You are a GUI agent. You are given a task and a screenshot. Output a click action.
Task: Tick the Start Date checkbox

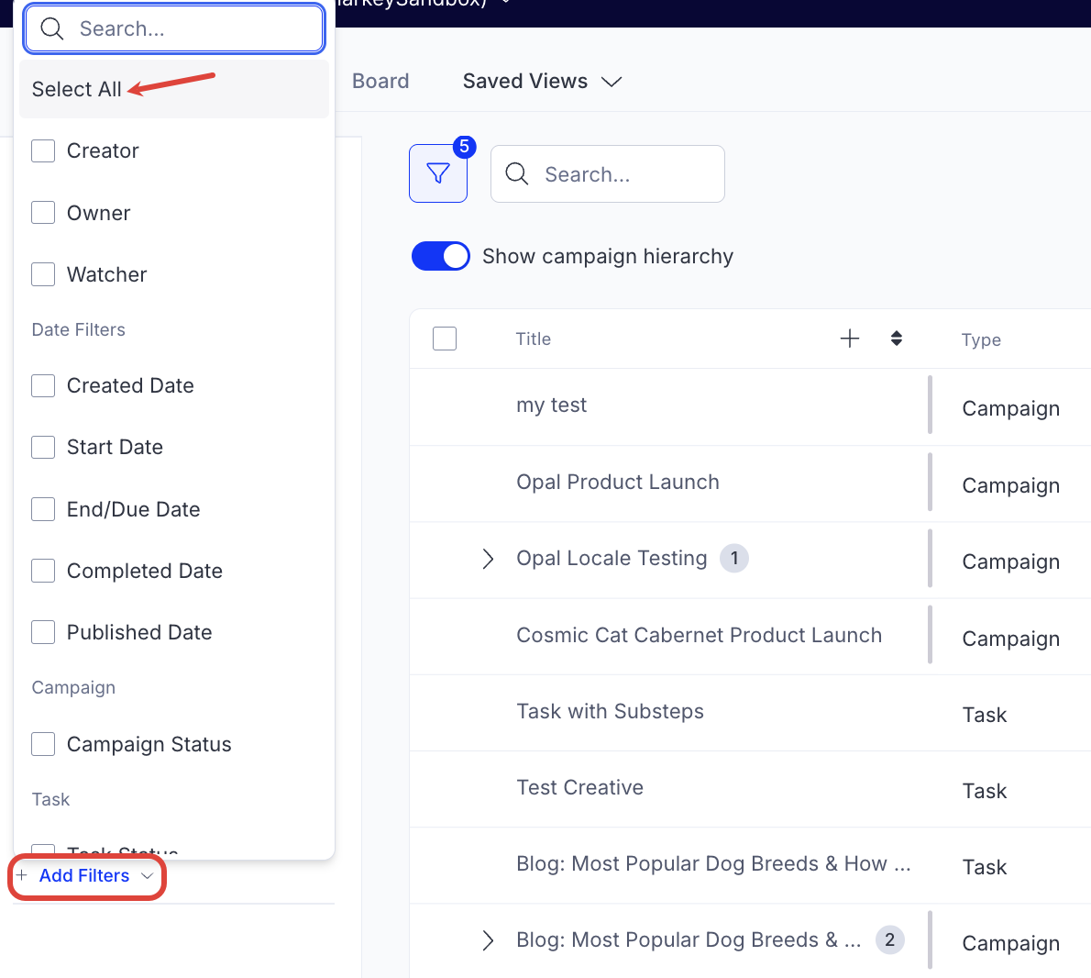(x=43, y=447)
